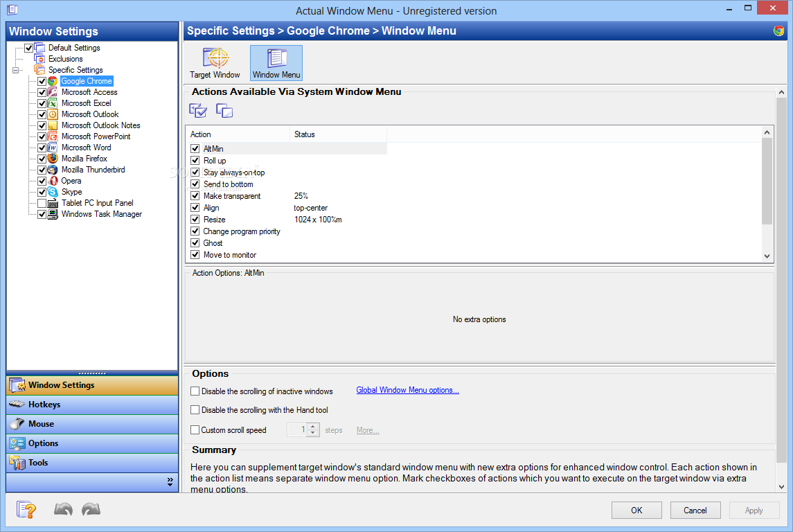Click the Skype icon in tree
The image size is (793, 532).
point(53,192)
